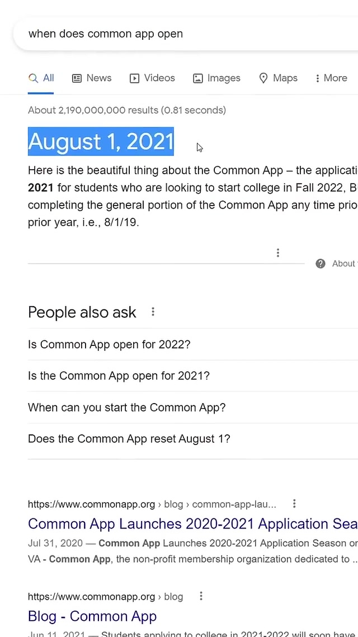Open the All search tab
Image resolution: width=358 pixels, height=637 pixels.
click(41, 78)
